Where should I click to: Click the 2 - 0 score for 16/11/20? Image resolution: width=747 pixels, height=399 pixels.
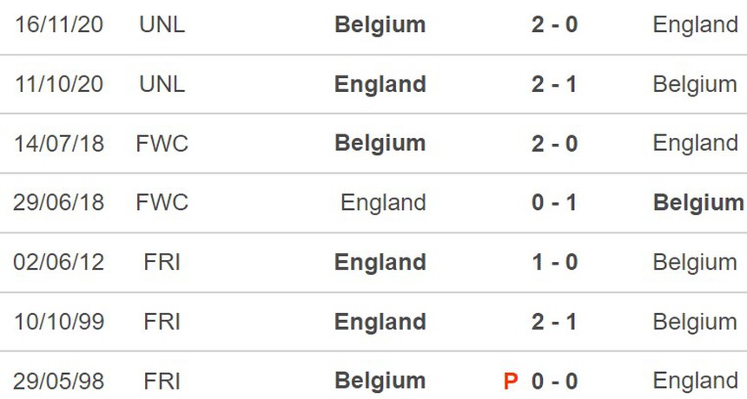(x=554, y=25)
